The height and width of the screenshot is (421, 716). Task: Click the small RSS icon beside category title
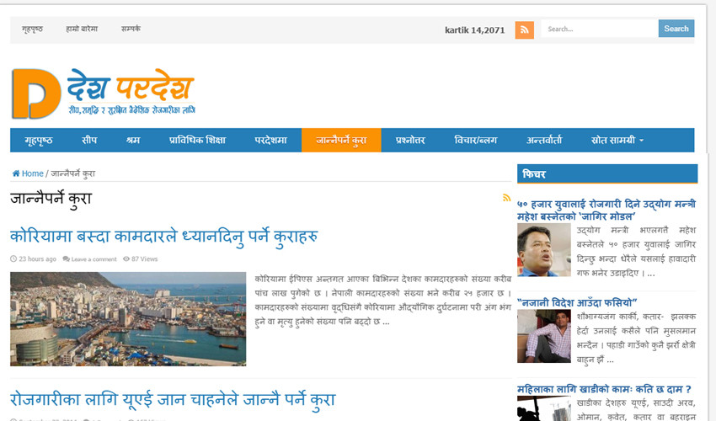click(506, 198)
